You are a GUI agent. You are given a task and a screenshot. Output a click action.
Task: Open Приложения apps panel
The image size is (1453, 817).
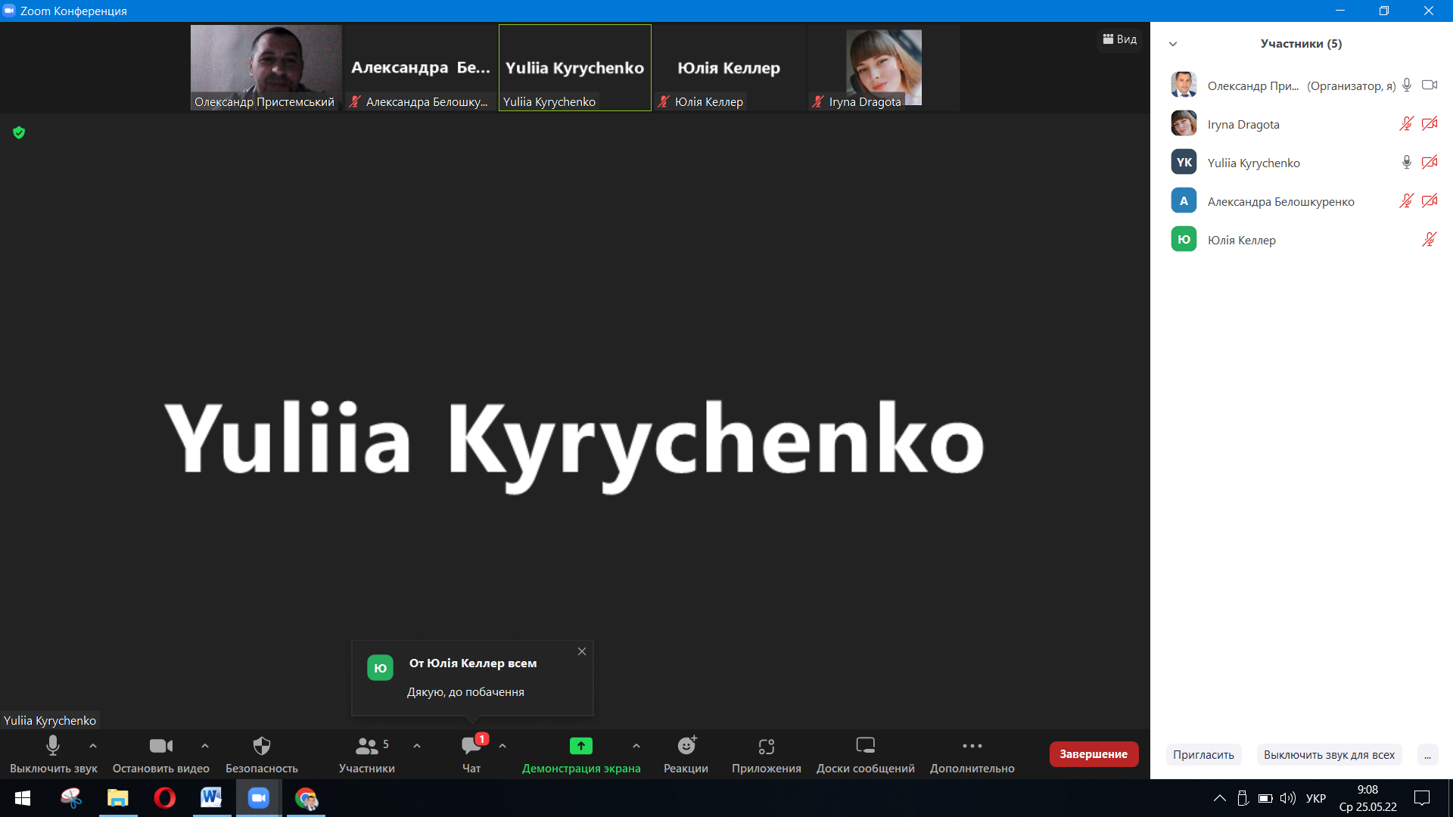coord(767,754)
